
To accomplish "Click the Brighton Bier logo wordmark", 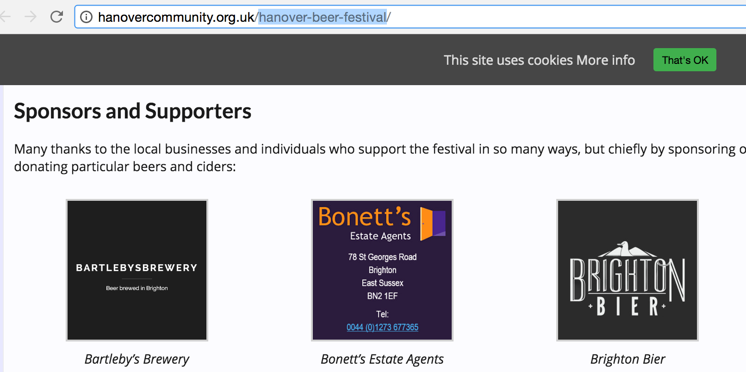I will click(x=627, y=285).
